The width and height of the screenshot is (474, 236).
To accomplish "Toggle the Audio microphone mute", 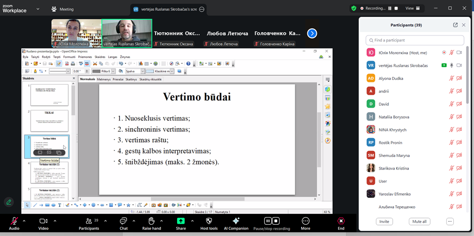I will click(x=14, y=221).
